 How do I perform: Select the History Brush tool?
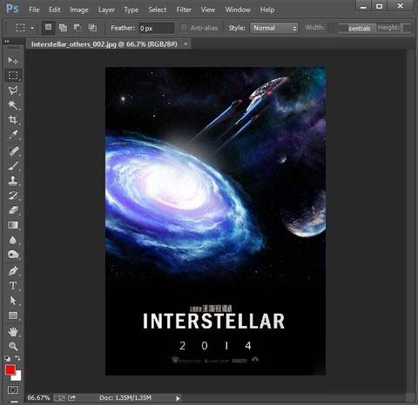pyautogui.click(x=13, y=196)
